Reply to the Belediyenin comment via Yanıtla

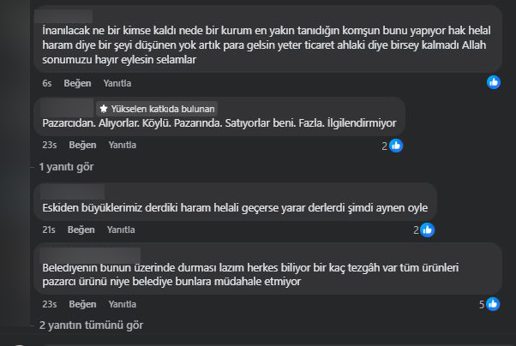tap(121, 304)
